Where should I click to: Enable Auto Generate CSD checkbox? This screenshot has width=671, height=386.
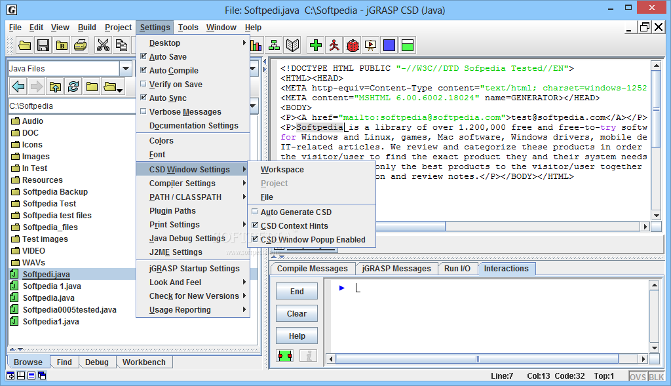pyautogui.click(x=255, y=212)
